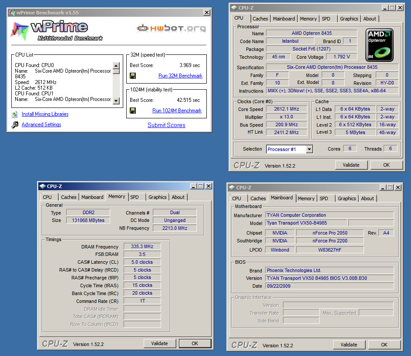Click Validate in the CPU-Z Mainboard window
This screenshot has height=356, width=411.
click(x=349, y=345)
